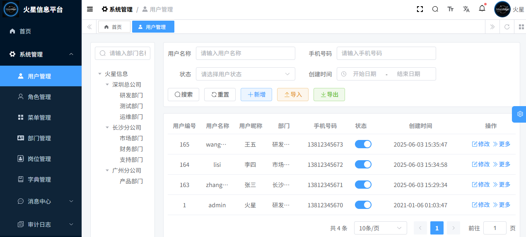Disable the status switch for user lisi
The width and height of the screenshot is (526, 237).
[x=363, y=164]
